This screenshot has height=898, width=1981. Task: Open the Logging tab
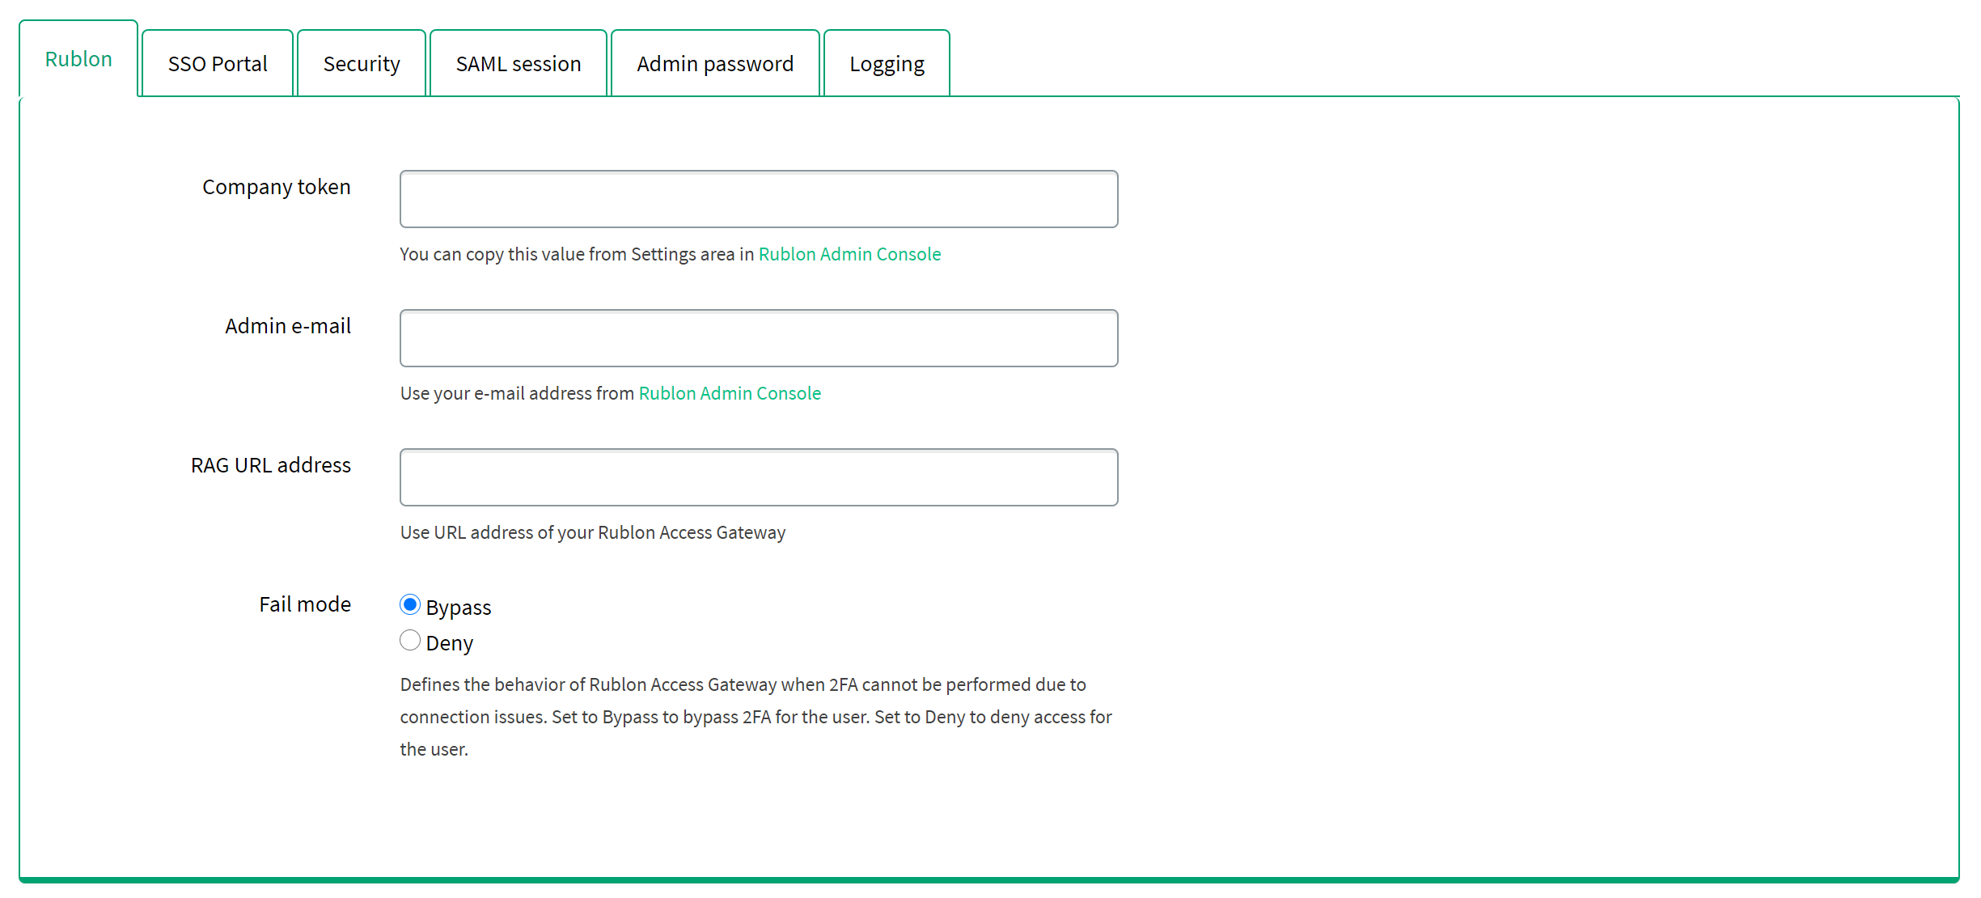(887, 64)
